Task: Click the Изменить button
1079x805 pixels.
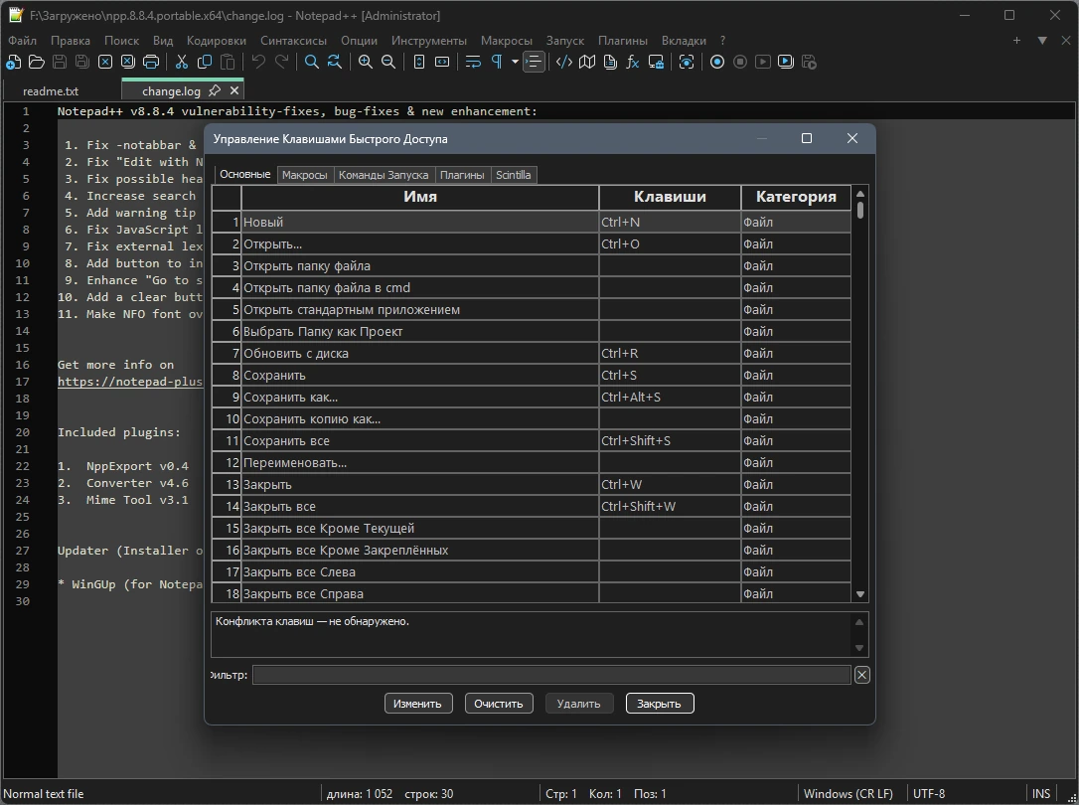Action: click(x=417, y=704)
